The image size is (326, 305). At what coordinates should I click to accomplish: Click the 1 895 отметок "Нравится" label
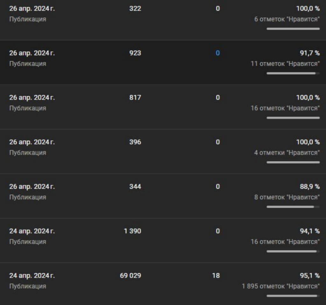tap(281, 286)
